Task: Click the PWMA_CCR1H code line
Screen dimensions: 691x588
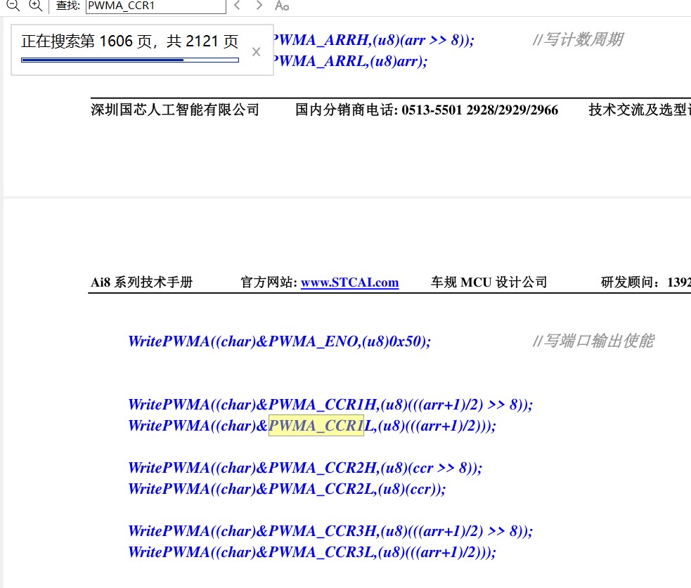Action: click(x=330, y=405)
